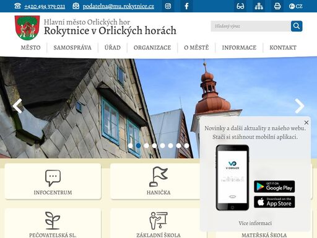The image size is (317, 238).
Task: Click the Infocentrum speech bubble icon
Action: click(x=53, y=178)
